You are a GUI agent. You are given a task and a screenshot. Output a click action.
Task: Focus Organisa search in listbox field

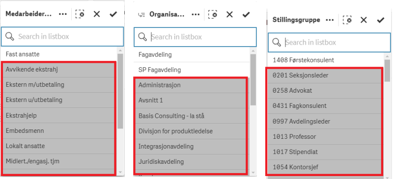pyautogui.click(x=195, y=37)
